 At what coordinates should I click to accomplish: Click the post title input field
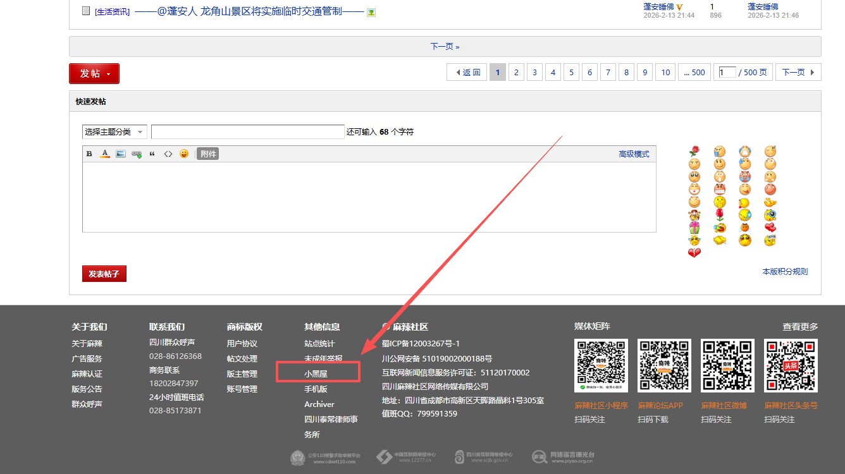[x=247, y=132]
